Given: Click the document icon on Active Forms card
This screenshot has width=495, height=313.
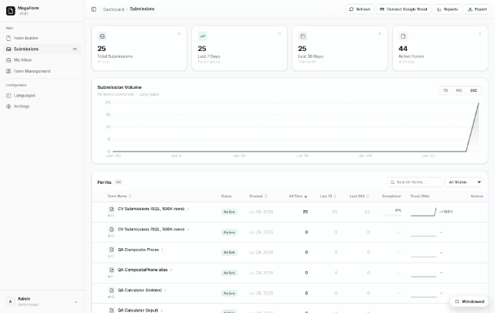Looking at the screenshot, I should [x=403, y=36].
